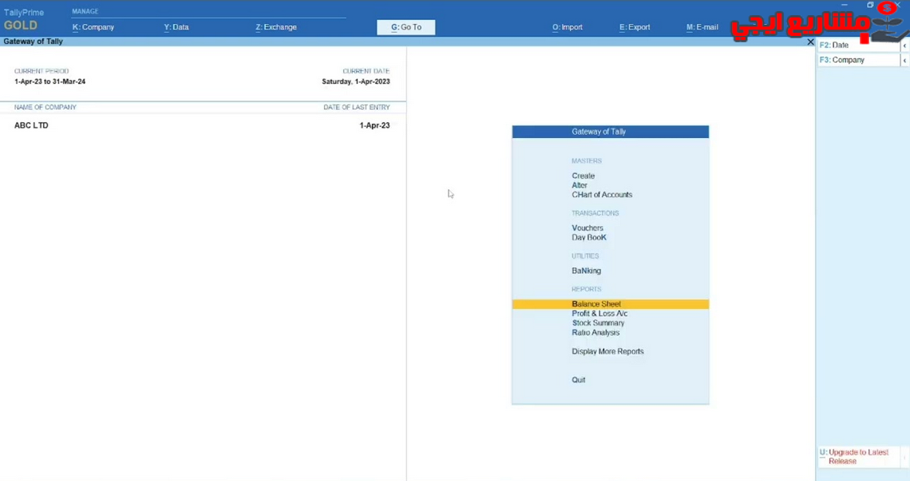This screenshot has height=481, width=910.
Task: Minimize the TallyPrime window
Action: pos(844,5)
